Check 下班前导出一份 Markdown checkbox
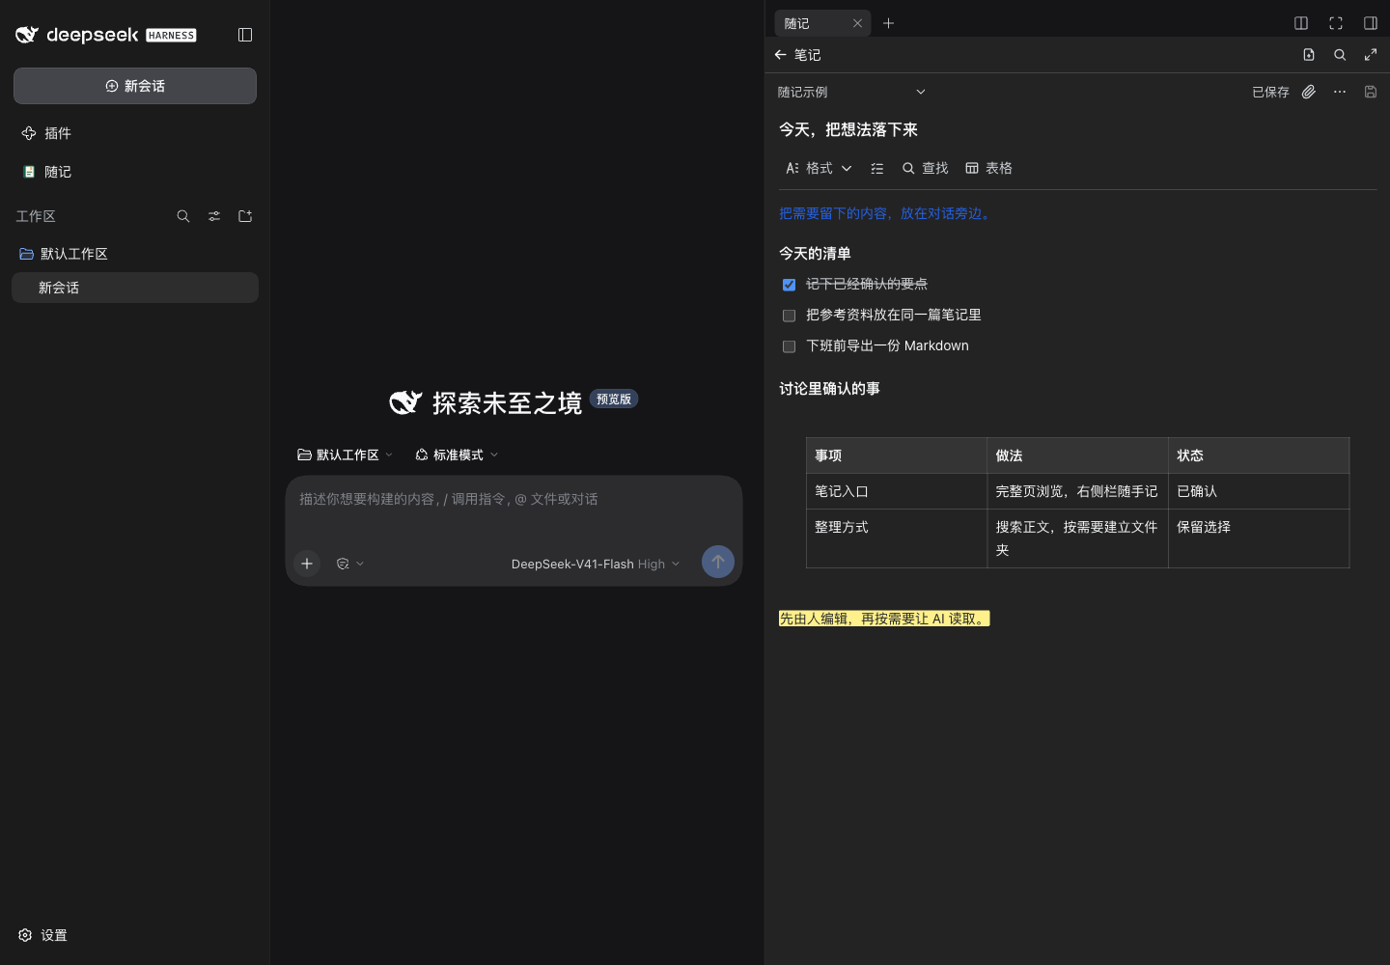 [789, 346]
